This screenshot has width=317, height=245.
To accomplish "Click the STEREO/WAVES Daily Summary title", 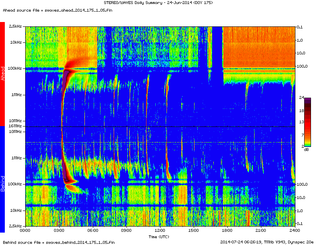I will tap(158, 3).
